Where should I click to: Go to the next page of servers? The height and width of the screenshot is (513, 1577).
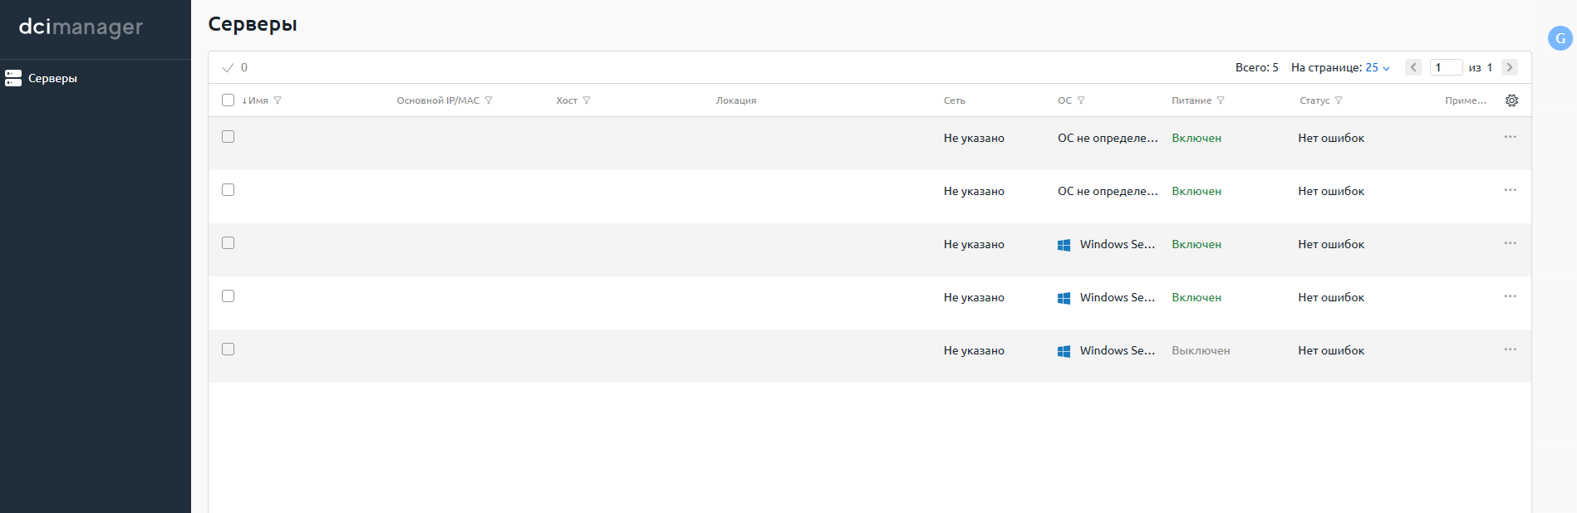click(1510, 67)
